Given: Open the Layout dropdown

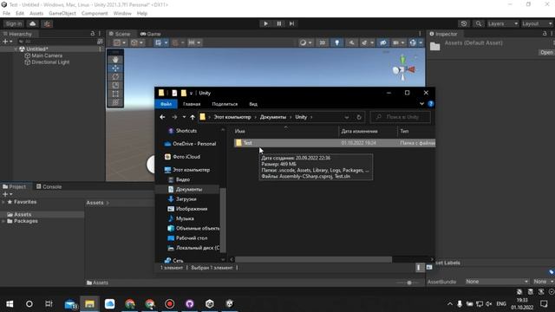Looking at the screenshot, I should 538,23.
